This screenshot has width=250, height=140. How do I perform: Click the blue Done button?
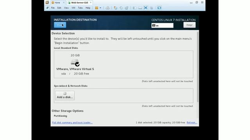tap(60, 25)
